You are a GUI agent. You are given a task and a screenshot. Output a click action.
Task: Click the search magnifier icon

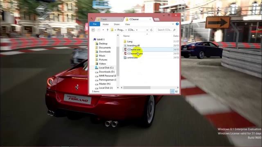click(174, 30)
